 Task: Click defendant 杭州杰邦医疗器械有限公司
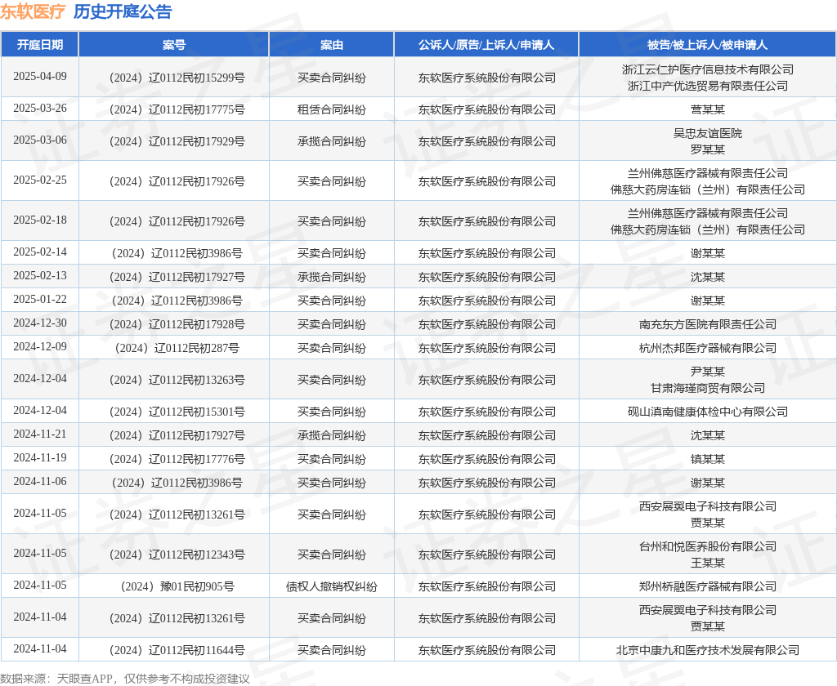click(707, 349)
